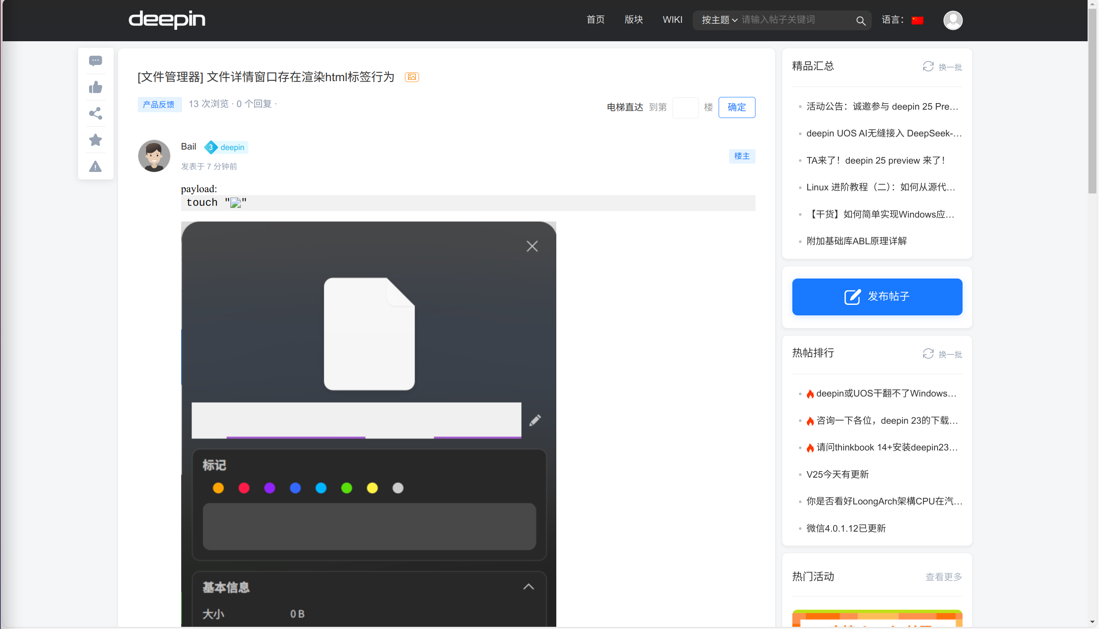The image size is (1099, 629).
Task: Click the X close icon in screenshot
Action: (532, 246)
